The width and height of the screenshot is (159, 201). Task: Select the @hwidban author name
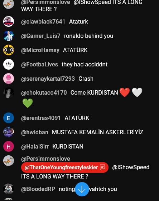point(35,132)
